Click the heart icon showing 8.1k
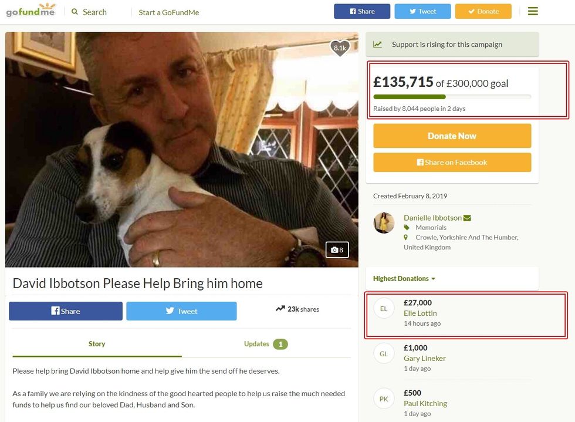This screenshot has height=422, width=575. 340,48
